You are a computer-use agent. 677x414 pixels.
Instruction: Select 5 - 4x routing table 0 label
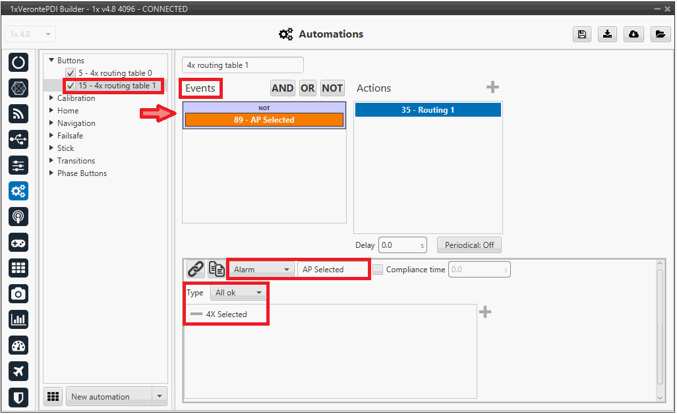tap(115, 73)
